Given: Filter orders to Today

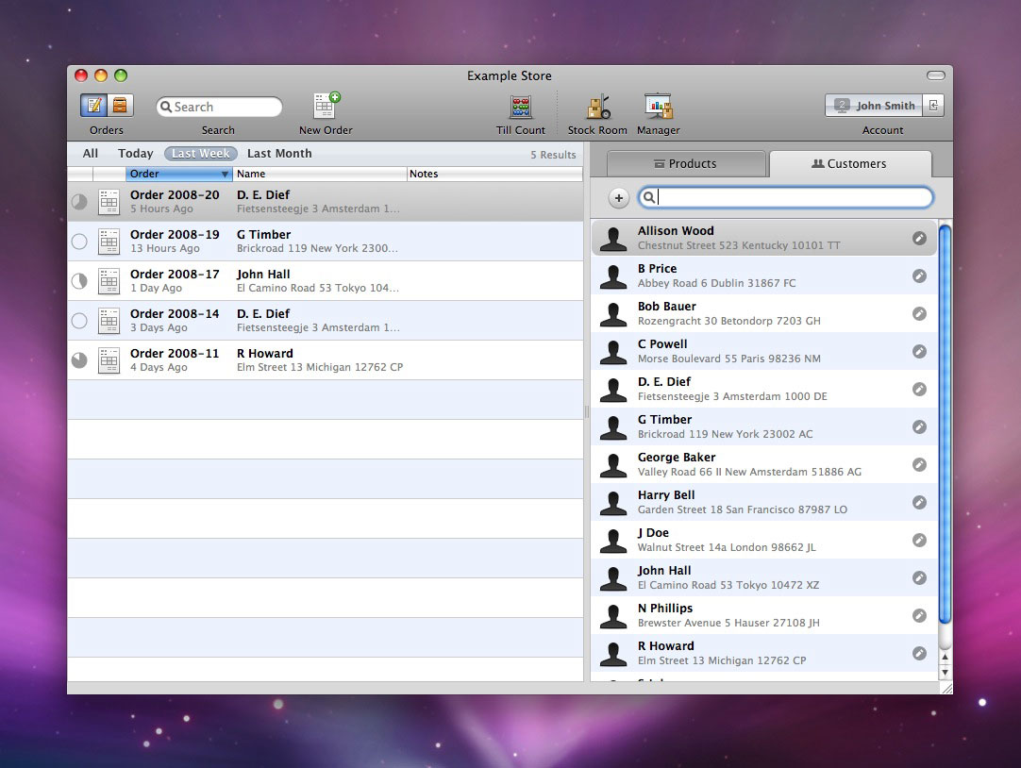Looking at the screenshot, I should (136, 154).
